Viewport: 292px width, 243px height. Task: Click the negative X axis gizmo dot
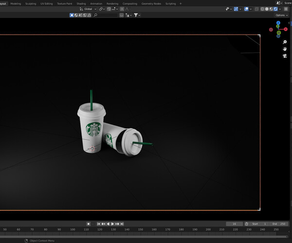[x=271, y=30]
